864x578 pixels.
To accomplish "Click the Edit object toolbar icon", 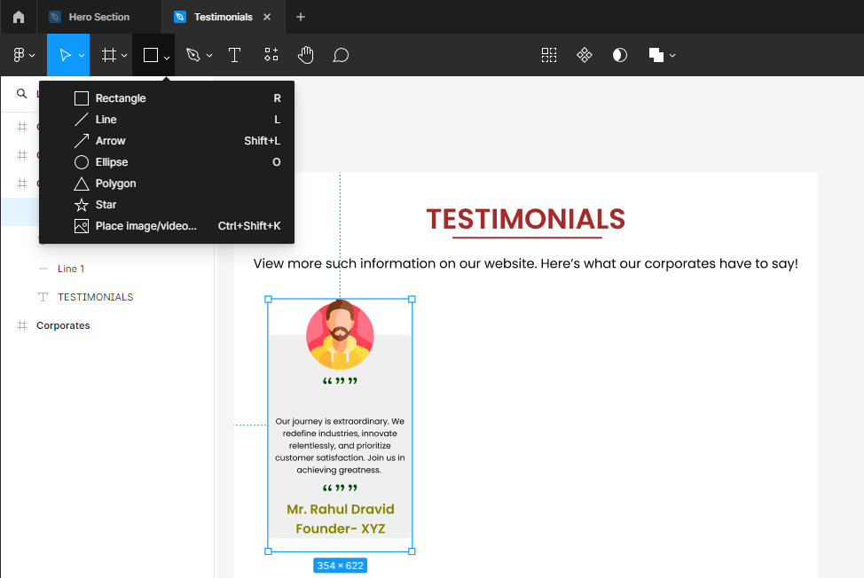I will click(x=549, y=55).
